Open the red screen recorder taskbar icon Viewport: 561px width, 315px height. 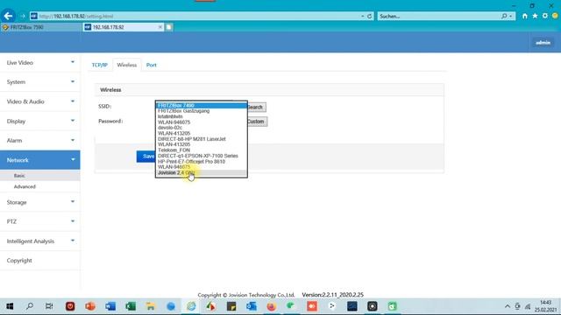pos(312,306)
